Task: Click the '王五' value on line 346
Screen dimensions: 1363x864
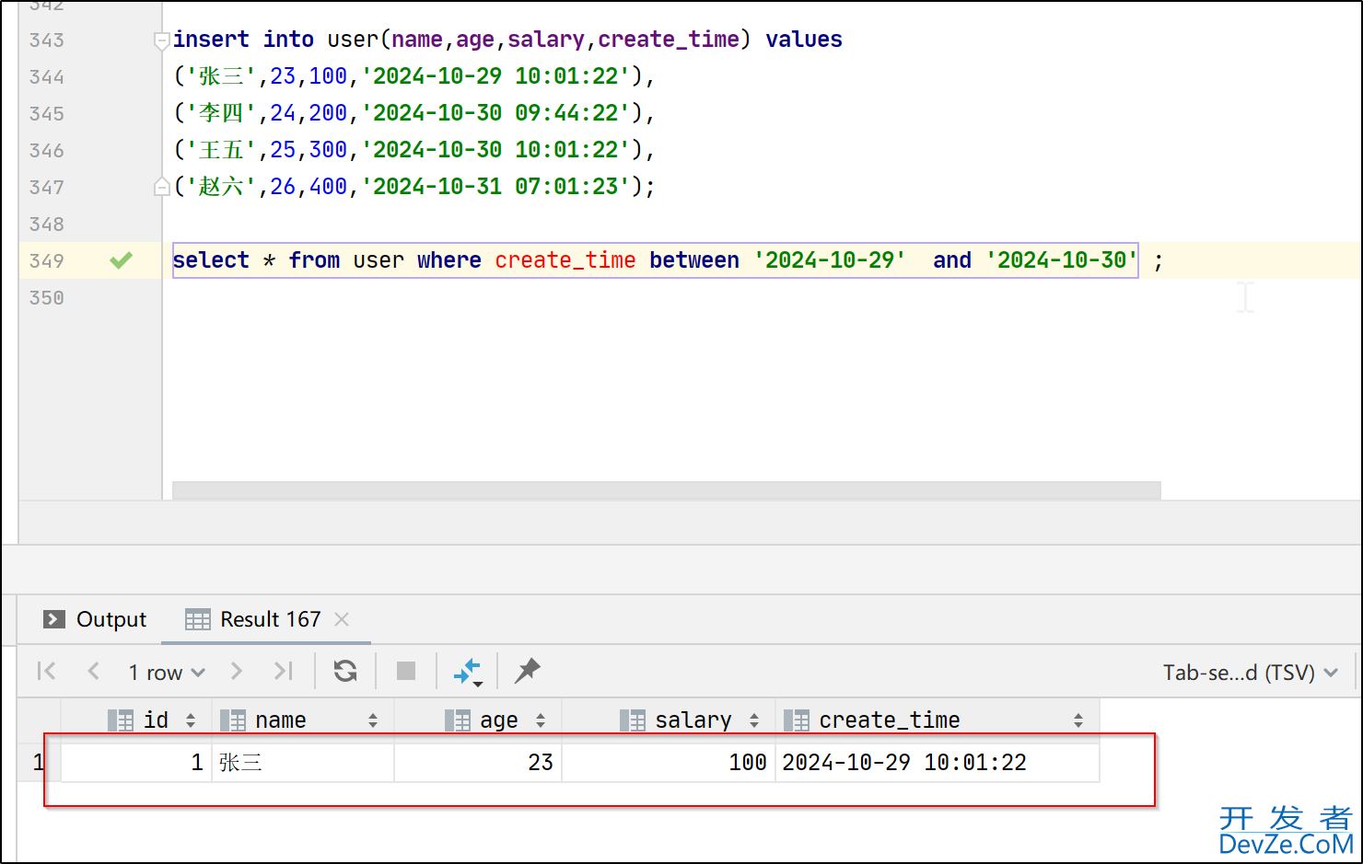Action: 221,150
